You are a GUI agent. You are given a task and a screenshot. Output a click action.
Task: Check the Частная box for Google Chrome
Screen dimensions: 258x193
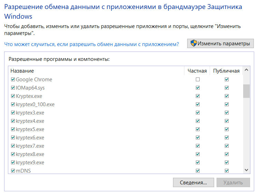(198, 80)
